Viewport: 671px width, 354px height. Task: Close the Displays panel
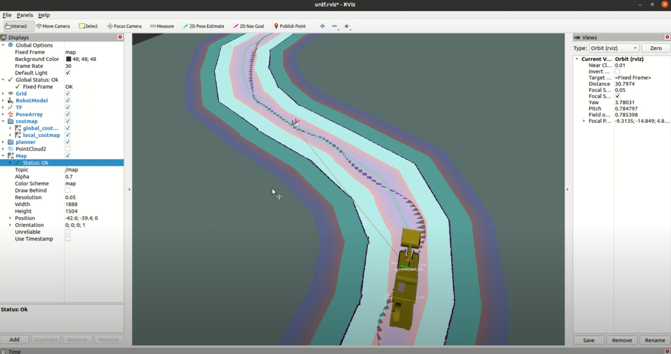120,37
